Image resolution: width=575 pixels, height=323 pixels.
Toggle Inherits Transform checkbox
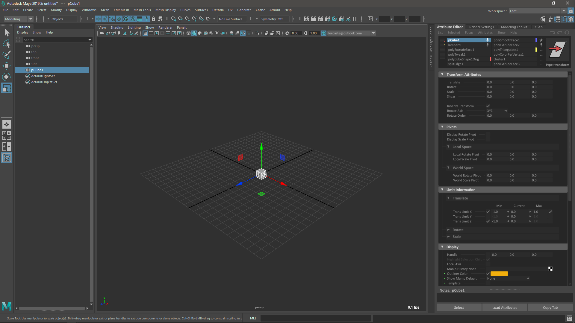[x=488, y=105]
